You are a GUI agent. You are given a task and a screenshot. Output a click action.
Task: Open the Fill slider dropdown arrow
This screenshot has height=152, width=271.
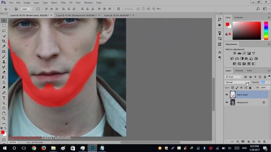(x=268, y=88)
